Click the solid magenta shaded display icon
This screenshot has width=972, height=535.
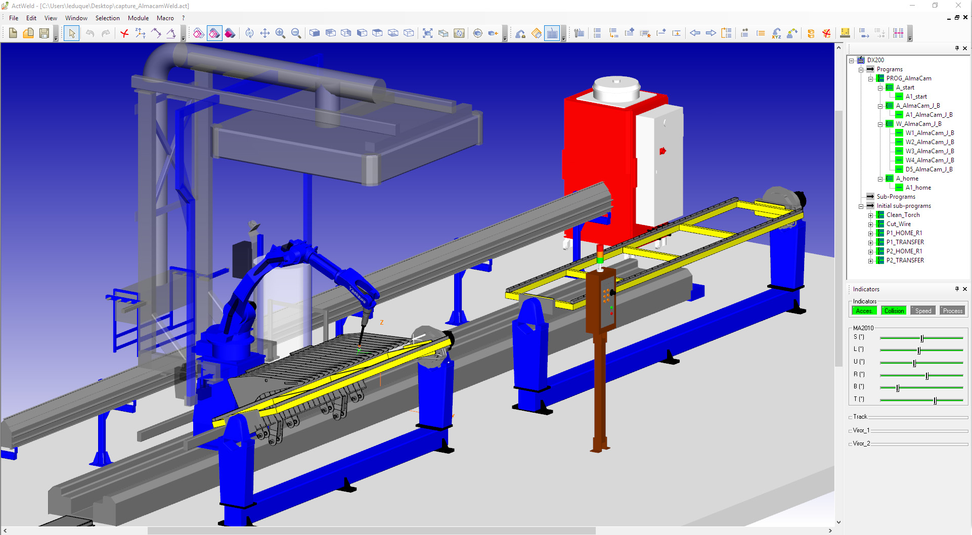pyautogui.click(x=230, y=33)
